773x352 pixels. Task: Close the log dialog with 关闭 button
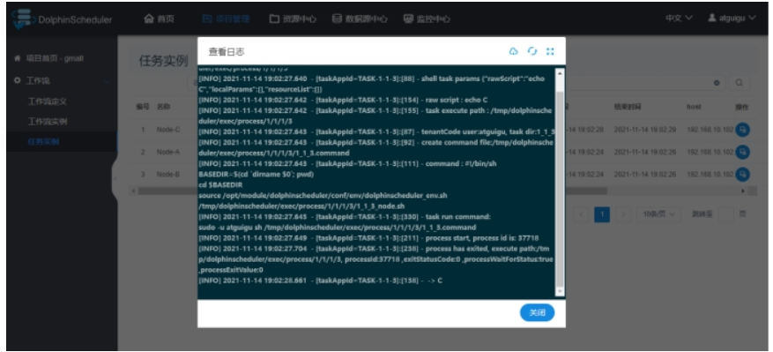coord(537,312)
